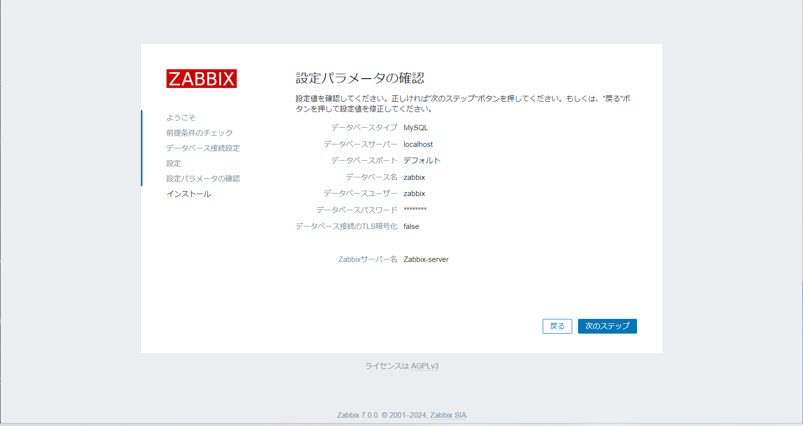The width and height of the screenshot is (803, 426).
Task: Go to データベース接続設定 step in sidebar
Action: [203, 148]
